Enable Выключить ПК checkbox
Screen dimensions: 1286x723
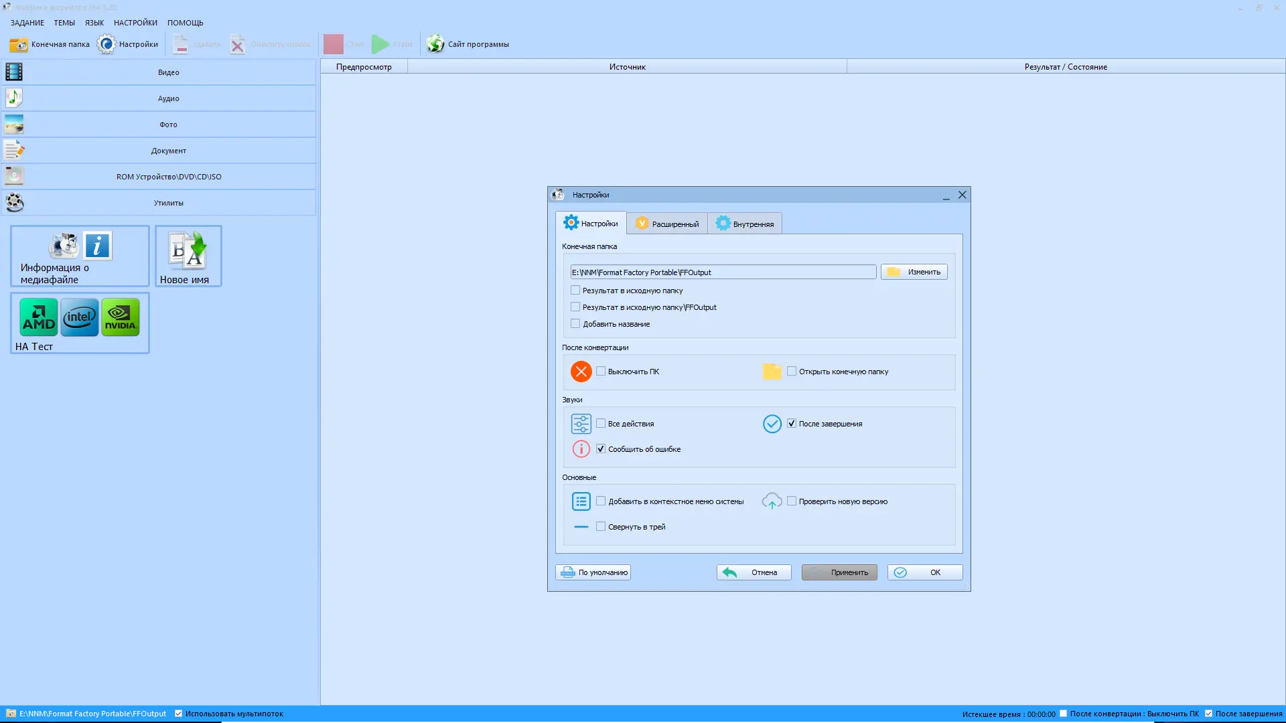click(601, 371)
